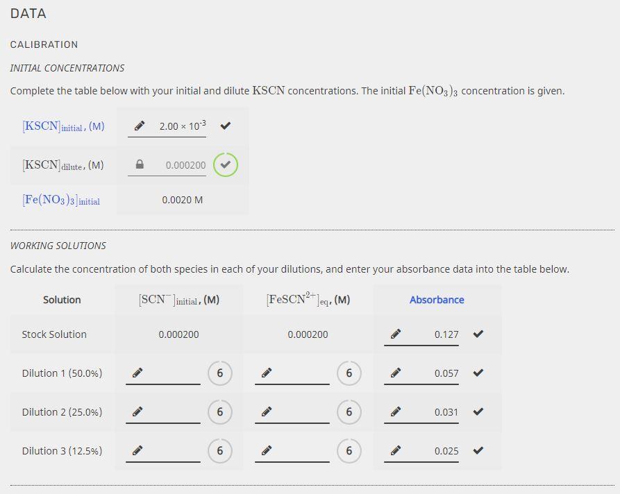Click the pencil beside absorbance value 0.057
Image resolution: width=620 pixels, height=494 pixels.
395,373
